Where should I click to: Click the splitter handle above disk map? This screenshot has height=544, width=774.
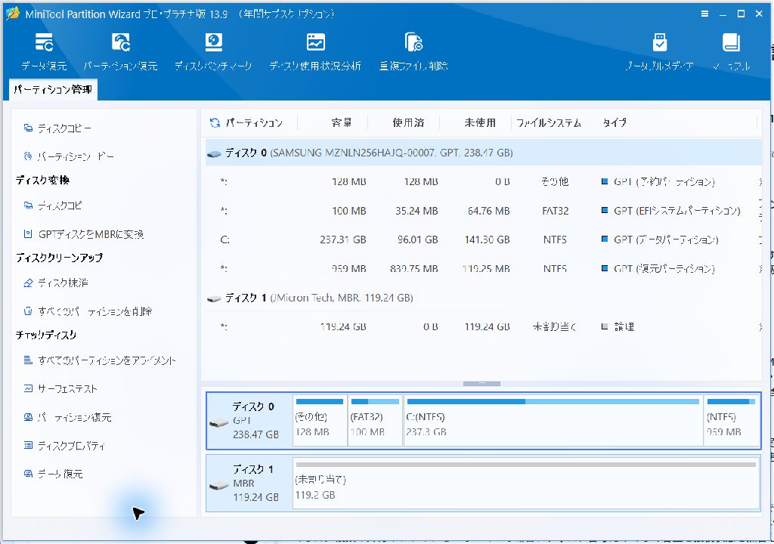click(481, 384)
